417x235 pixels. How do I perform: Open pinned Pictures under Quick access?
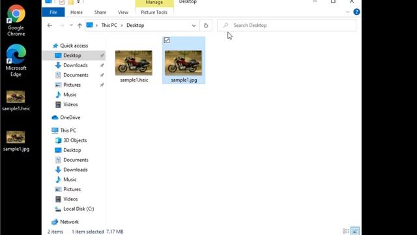pyautogui.click(x=72, y=85)
